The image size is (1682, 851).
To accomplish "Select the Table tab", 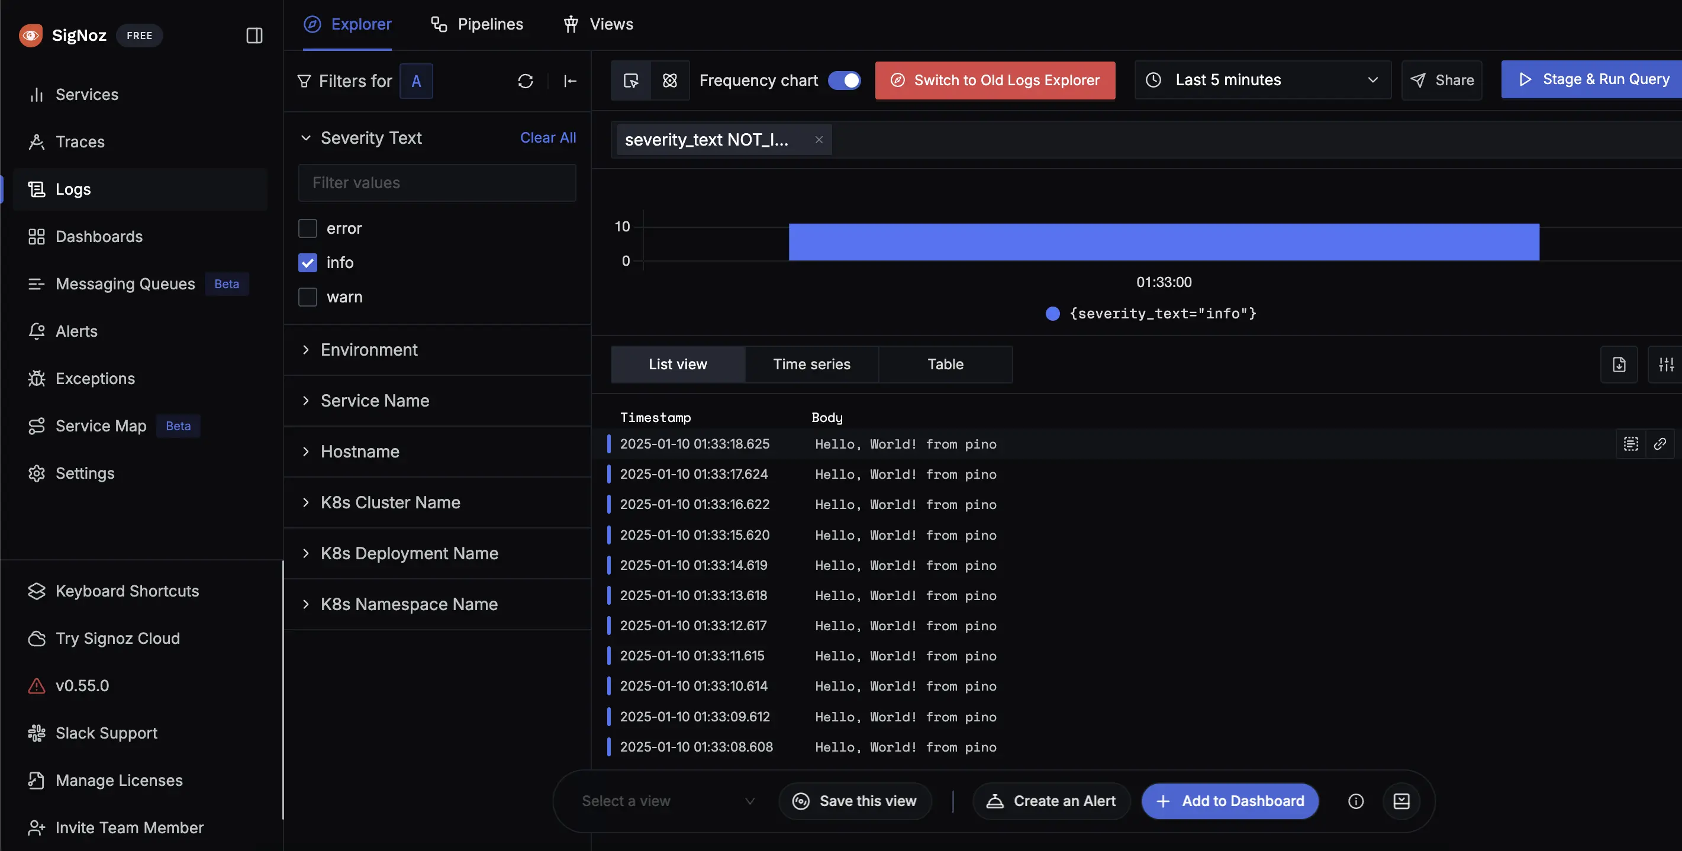I will click(946, 365).
